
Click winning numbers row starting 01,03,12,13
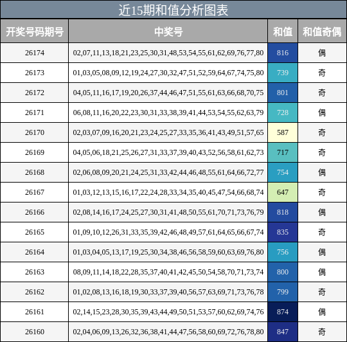click(168, 192)
